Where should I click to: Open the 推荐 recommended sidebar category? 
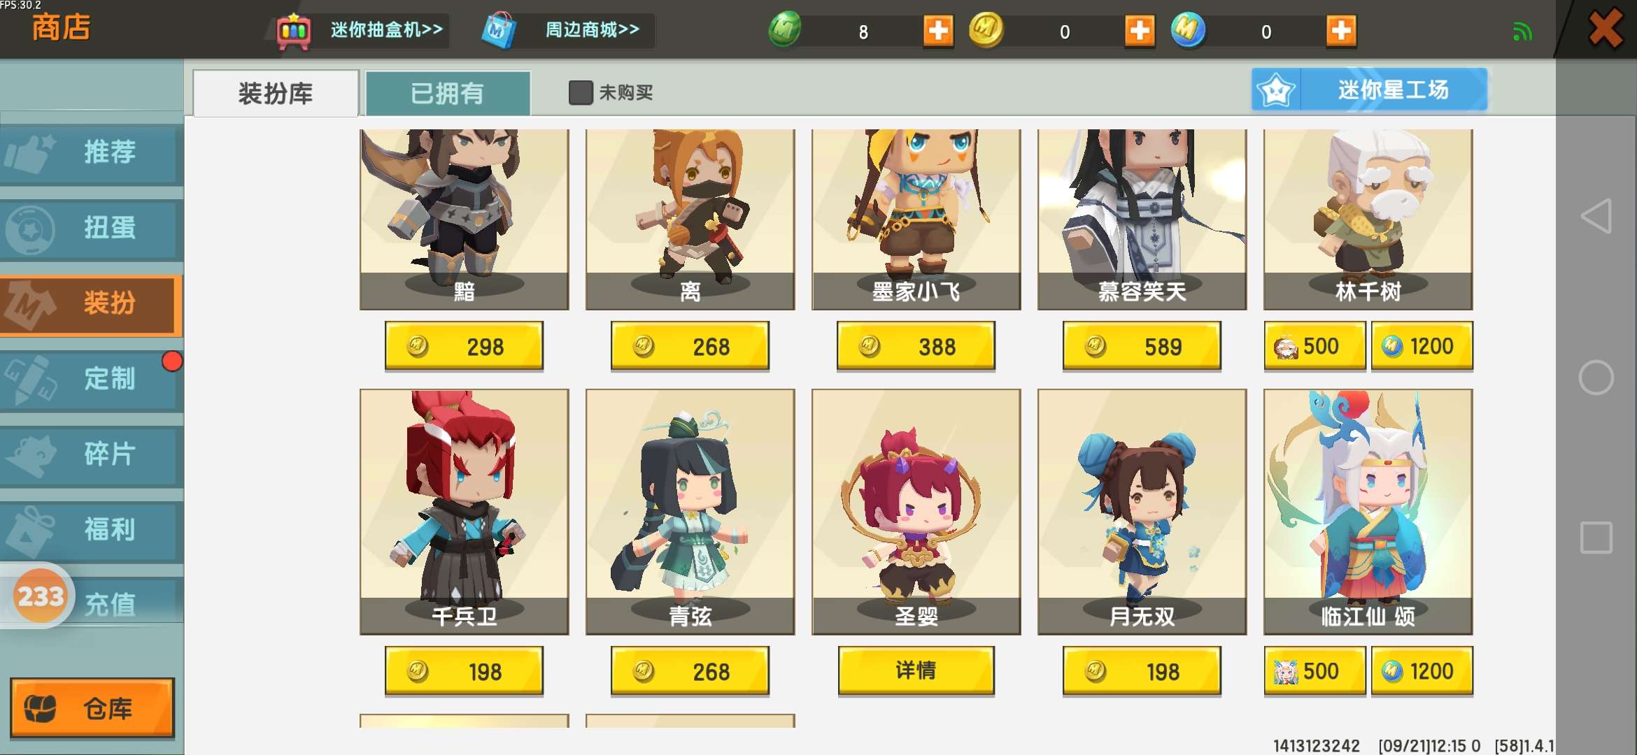coord(91,152)
